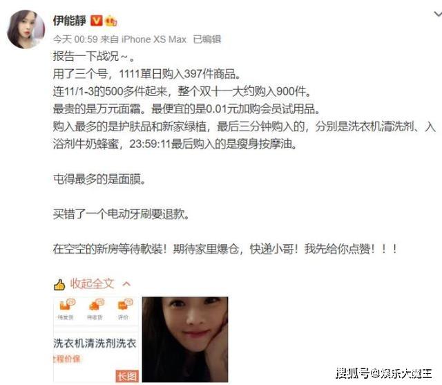This screenshot has width=442, height=385.
Task: Click the upward caret beside 收起全文
Action: (x=126, y=284)
